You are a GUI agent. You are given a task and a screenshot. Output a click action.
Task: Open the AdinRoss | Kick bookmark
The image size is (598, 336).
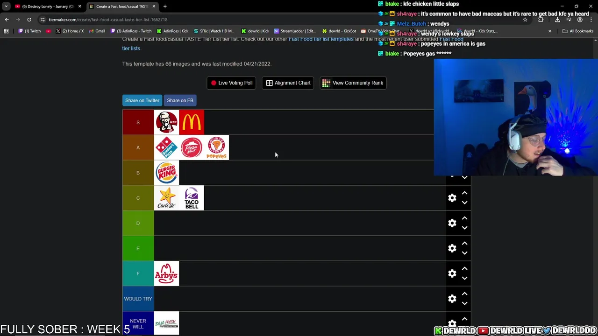[x=172, y=31]
